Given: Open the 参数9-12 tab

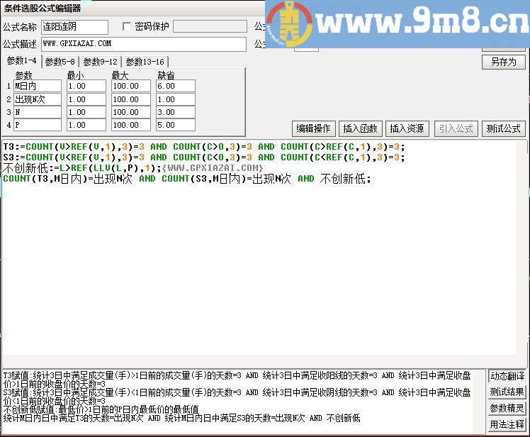Looking at the screenshot, I should [100, 62].
